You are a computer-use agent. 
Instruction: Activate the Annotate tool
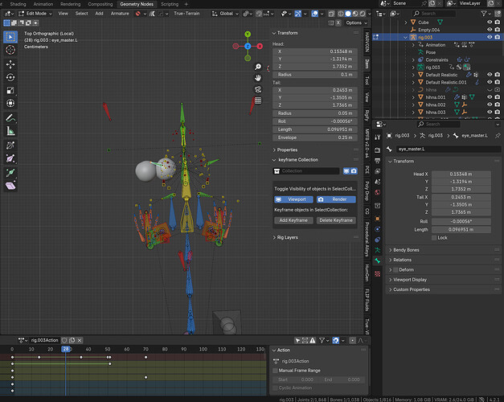click(x=10, y=118)
